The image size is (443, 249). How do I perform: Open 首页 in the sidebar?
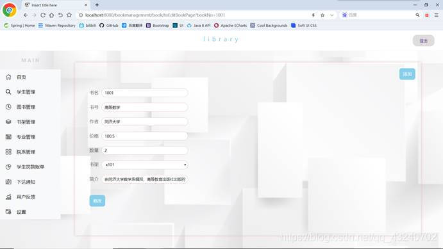coord(21,77)
